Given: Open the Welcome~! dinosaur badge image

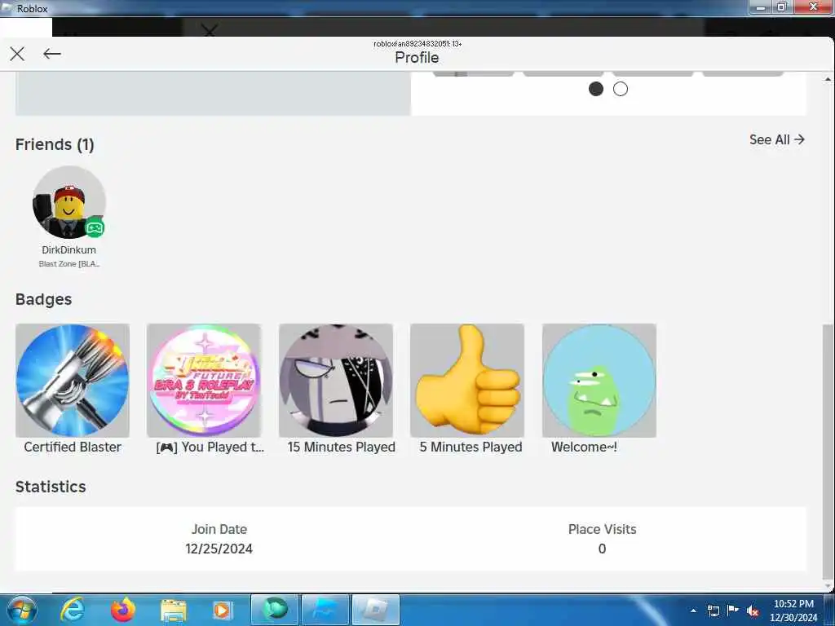Looking at the screenshot, I should click(599, 381).
